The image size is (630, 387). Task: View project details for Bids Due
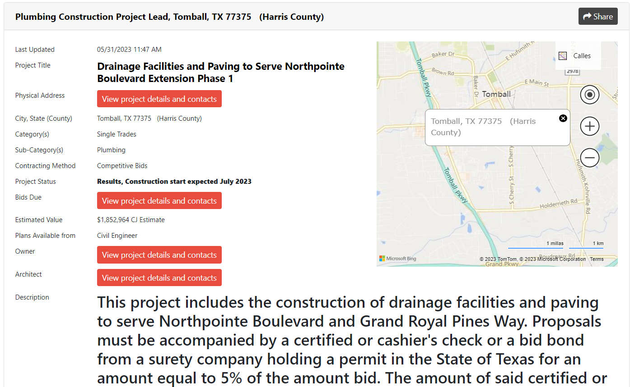pyautogui.click(x=159, y=200)
